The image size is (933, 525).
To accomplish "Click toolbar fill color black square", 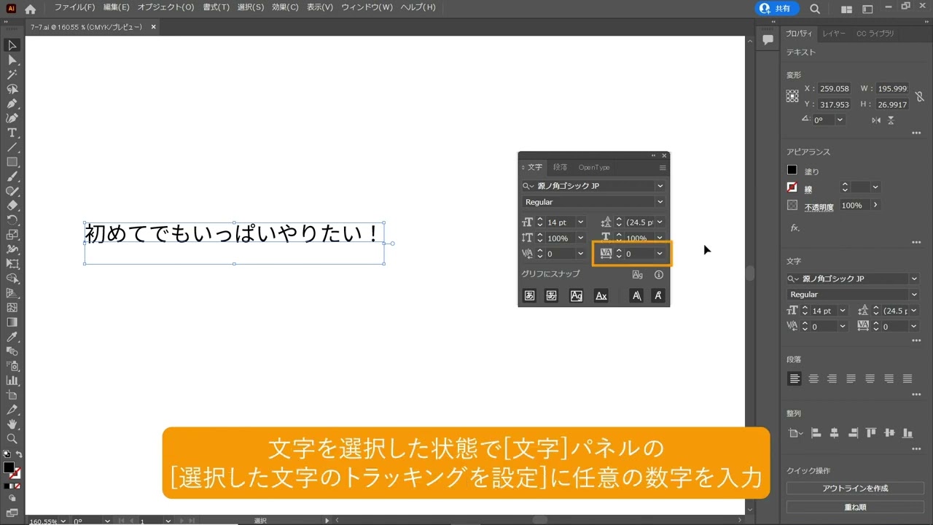I will click(9, 467).
